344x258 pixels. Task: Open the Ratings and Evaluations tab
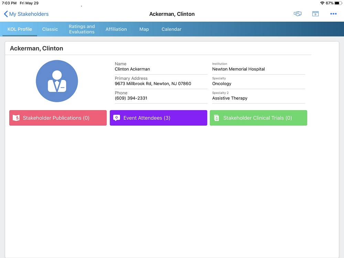click(82, 29)
